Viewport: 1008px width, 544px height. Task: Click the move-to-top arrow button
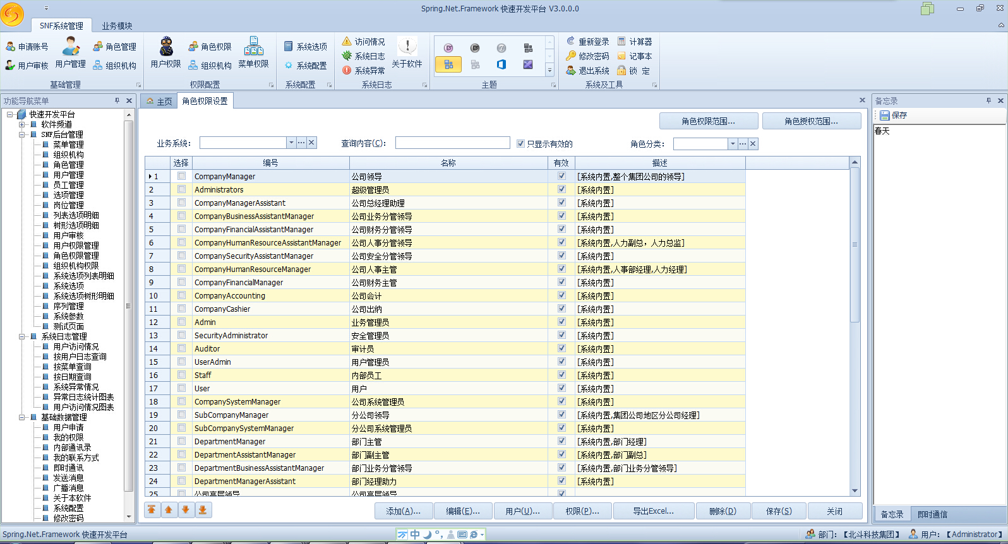coord(152,510)
